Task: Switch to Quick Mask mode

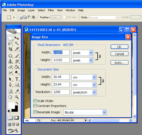Action: [x=17, y=118]
